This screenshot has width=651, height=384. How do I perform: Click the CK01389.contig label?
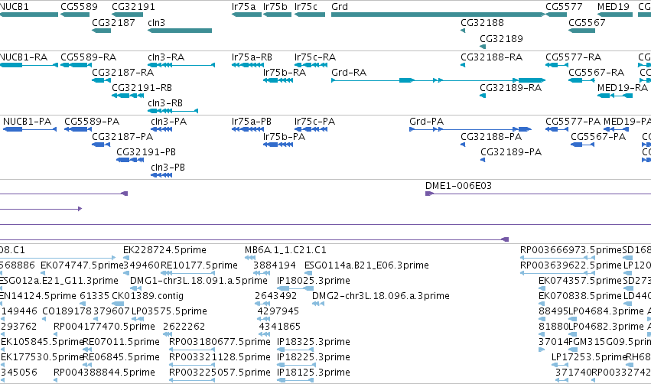tap(148, 296)
